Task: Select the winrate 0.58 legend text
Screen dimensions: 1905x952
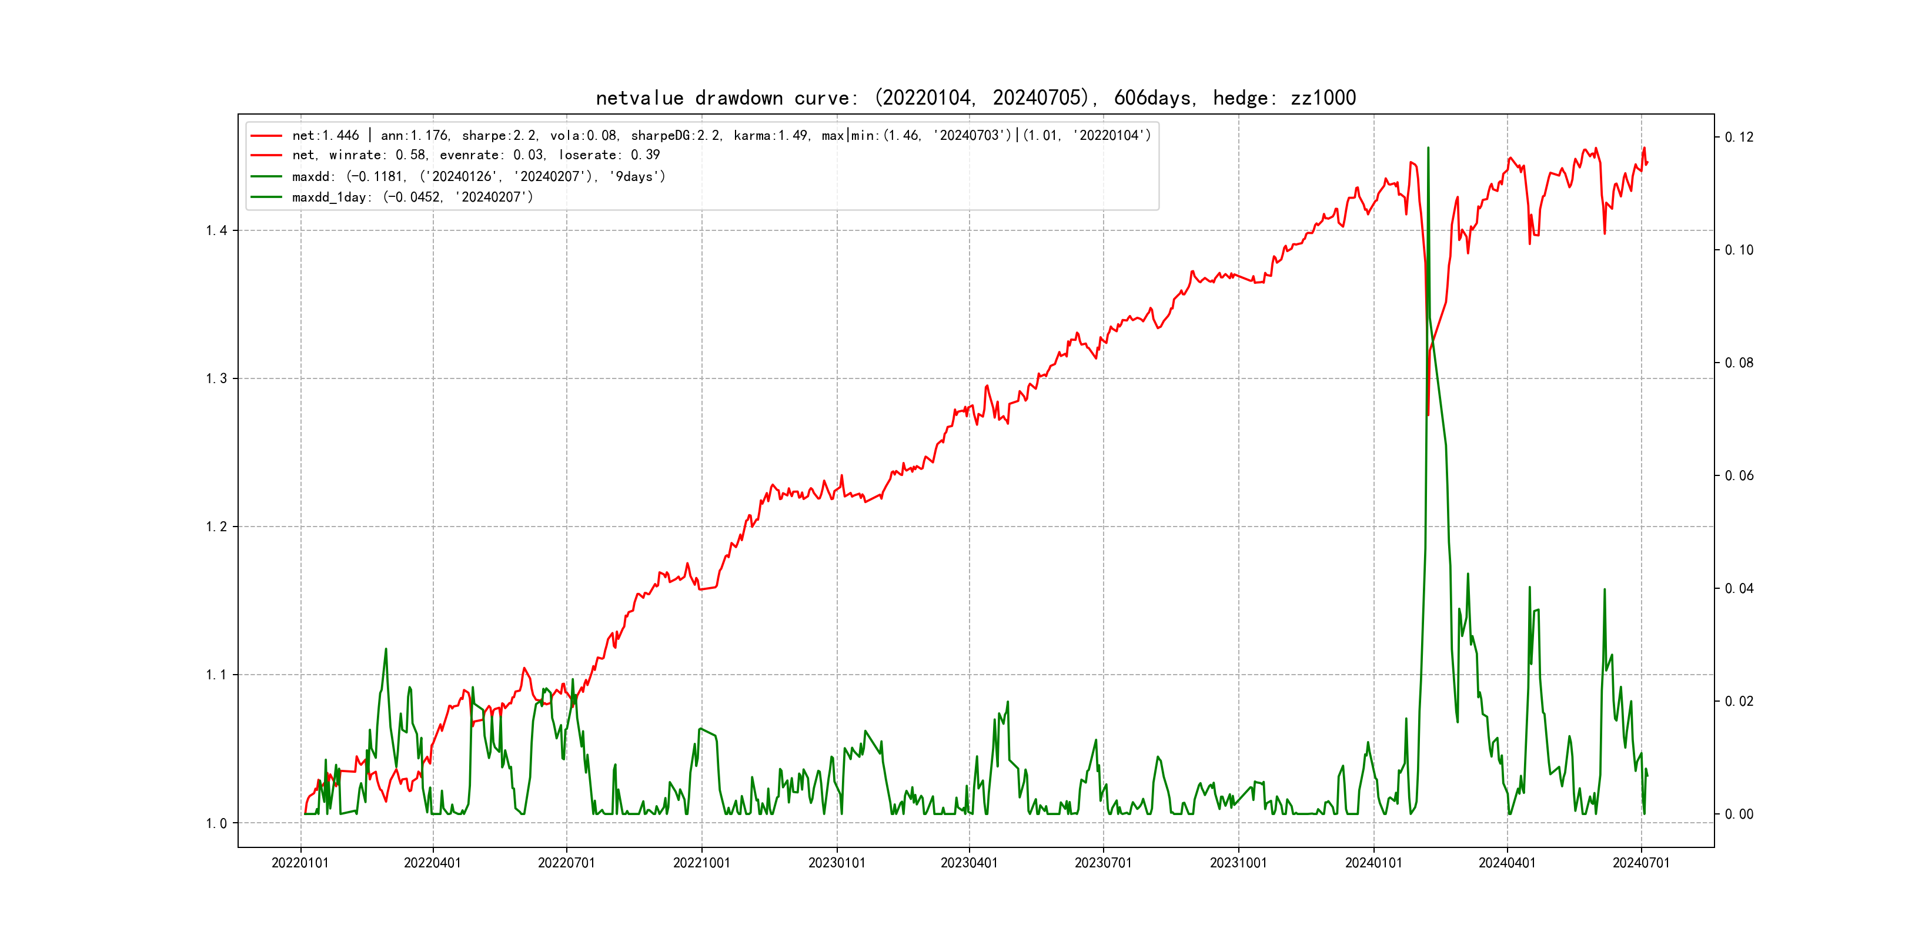Action: point(476,155)
